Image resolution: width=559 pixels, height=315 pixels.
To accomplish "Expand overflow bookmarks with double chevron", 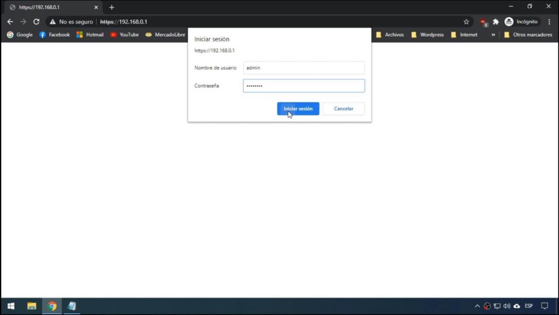I will 493,34.
